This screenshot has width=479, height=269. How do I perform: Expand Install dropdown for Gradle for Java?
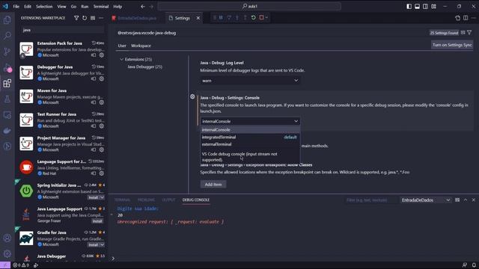(x=102, y=244)
